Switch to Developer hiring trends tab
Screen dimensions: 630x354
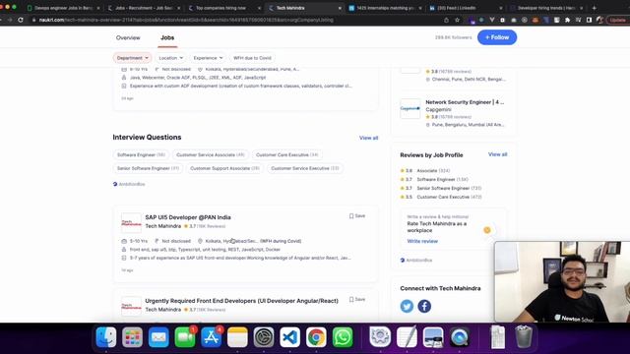click(545, 8)
